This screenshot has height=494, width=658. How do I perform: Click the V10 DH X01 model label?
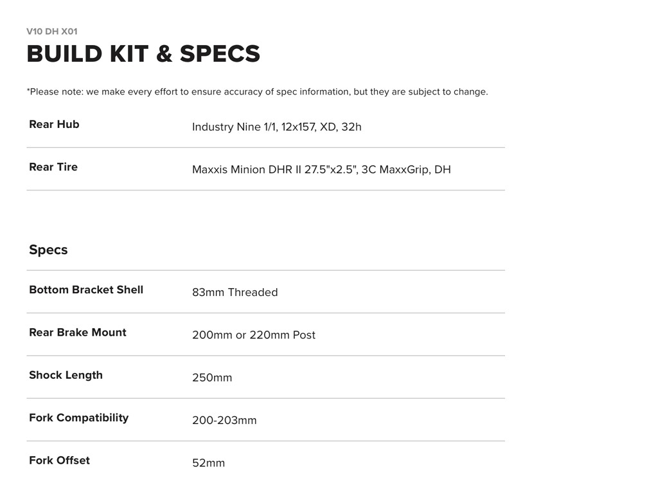point(52,32)
